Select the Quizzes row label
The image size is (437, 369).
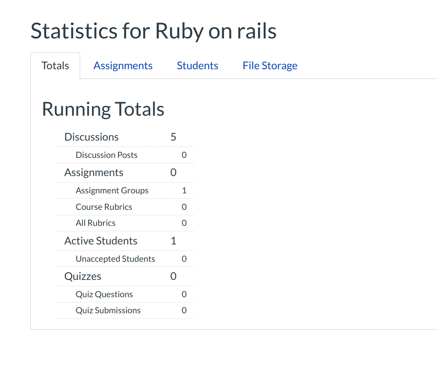click(x=83, y=277)
